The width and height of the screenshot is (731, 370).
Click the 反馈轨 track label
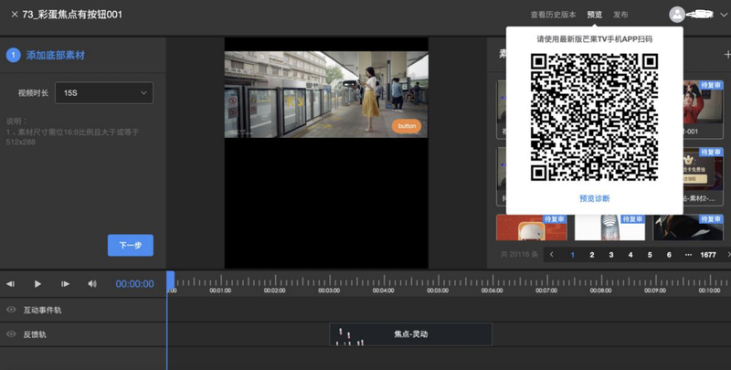tap(35, 334)
